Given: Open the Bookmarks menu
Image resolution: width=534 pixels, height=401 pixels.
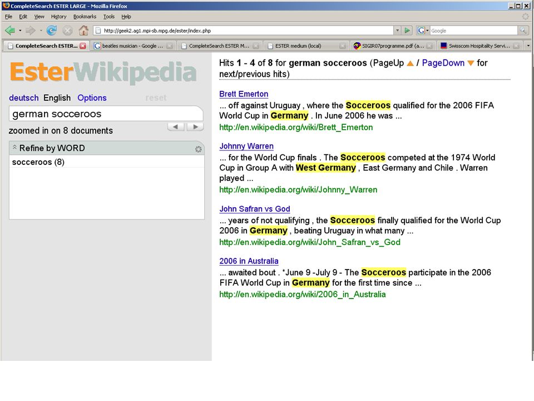Looking at the screenshot, I should click(85, 16).
